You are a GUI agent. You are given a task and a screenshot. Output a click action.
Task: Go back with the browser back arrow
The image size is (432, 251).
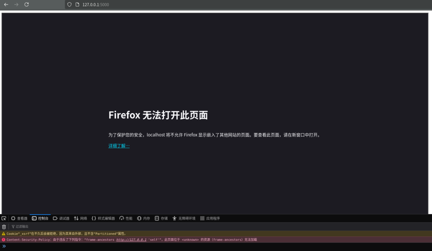[6, 5]
